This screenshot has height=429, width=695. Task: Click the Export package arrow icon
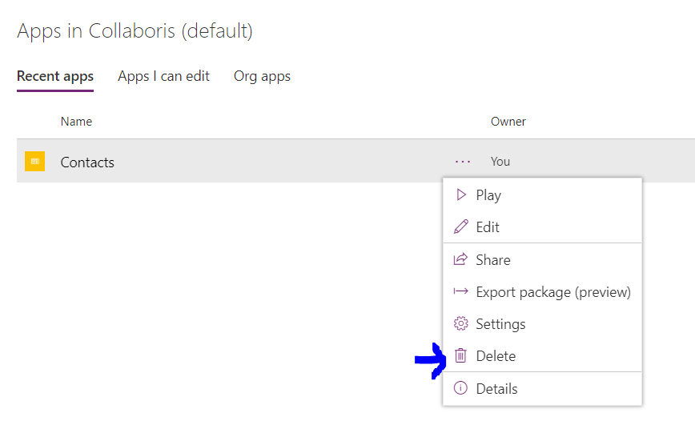coord(460,291)
